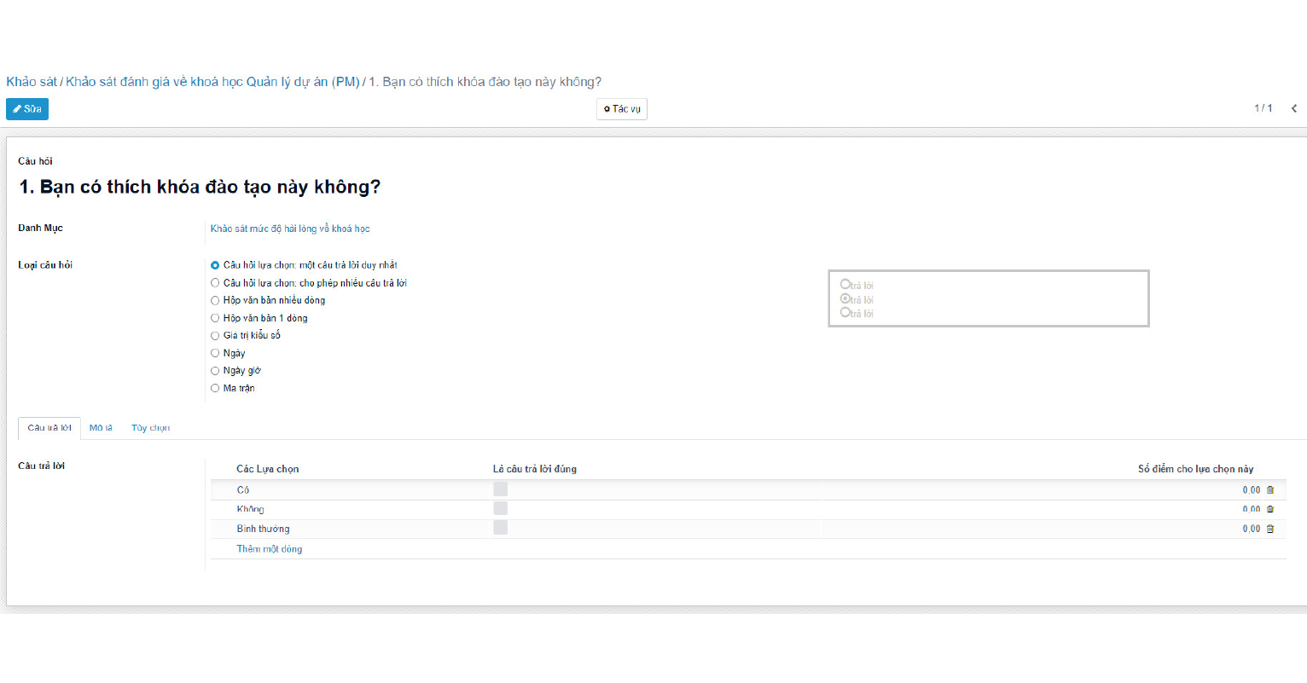Open the Tác vụ action dropdown
This screenshot has width=1307, height=683.
(622, 109)
